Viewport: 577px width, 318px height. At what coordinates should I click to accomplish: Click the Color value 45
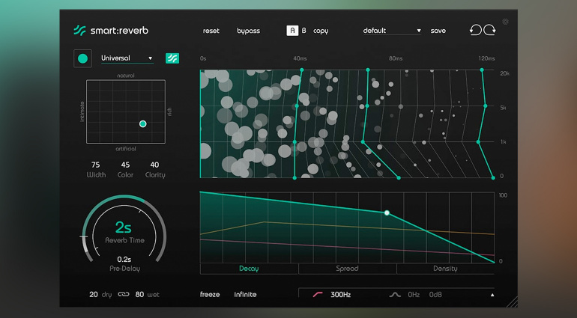pos(125,165)
